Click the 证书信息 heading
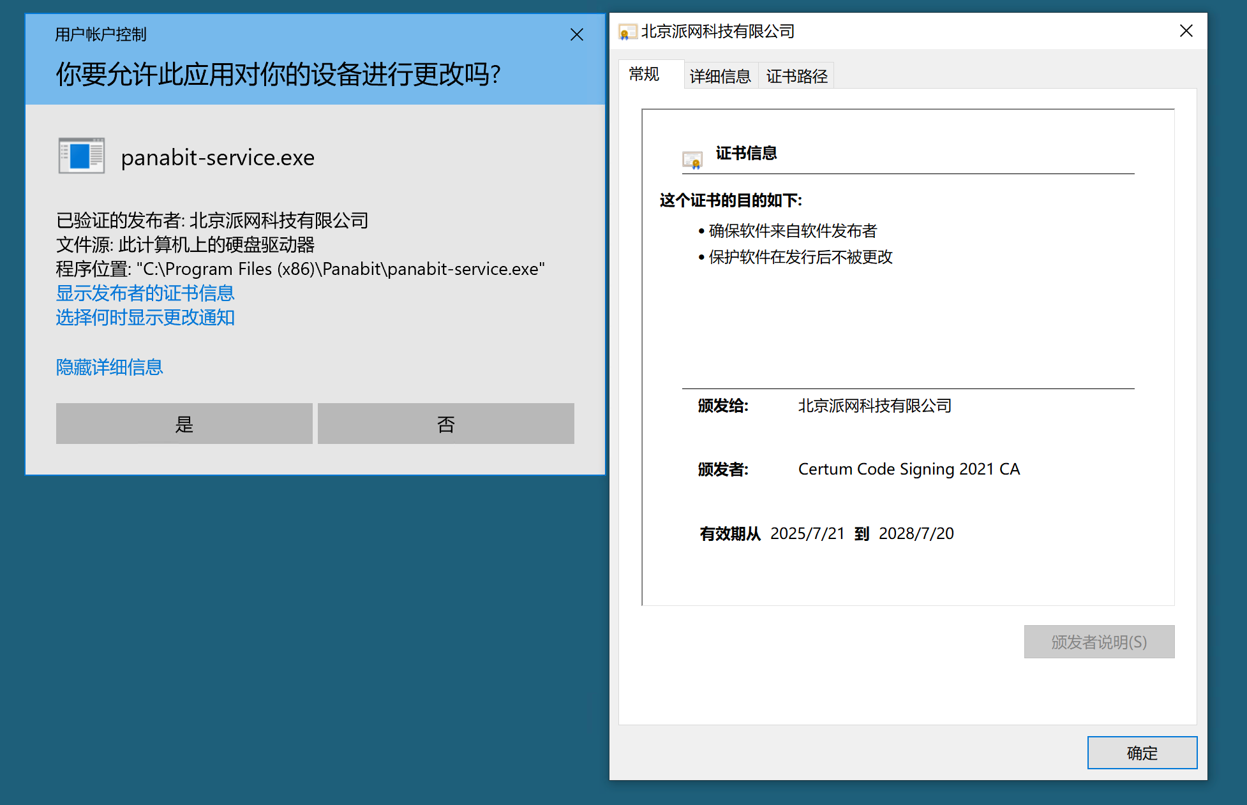 click(x=746, y=153)
